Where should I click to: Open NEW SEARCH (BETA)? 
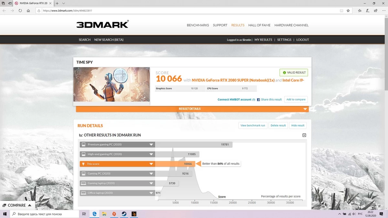[x=109, y=40]
